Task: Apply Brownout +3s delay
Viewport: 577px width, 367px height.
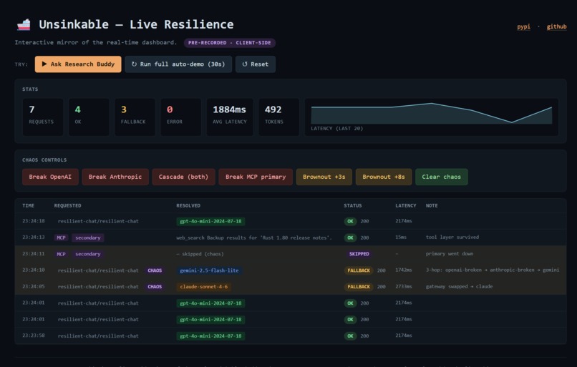Action: coord(324,177)
